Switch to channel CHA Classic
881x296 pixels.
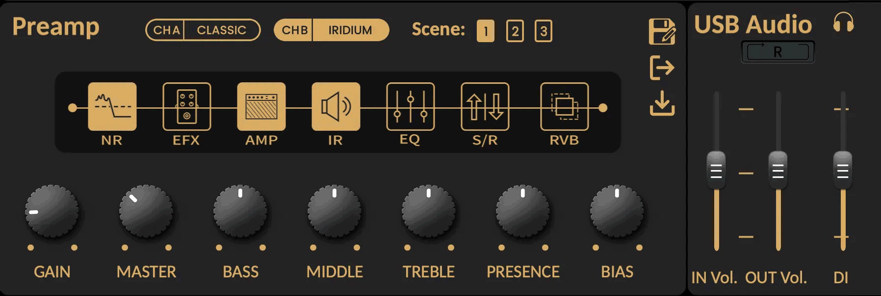[203, 30]
